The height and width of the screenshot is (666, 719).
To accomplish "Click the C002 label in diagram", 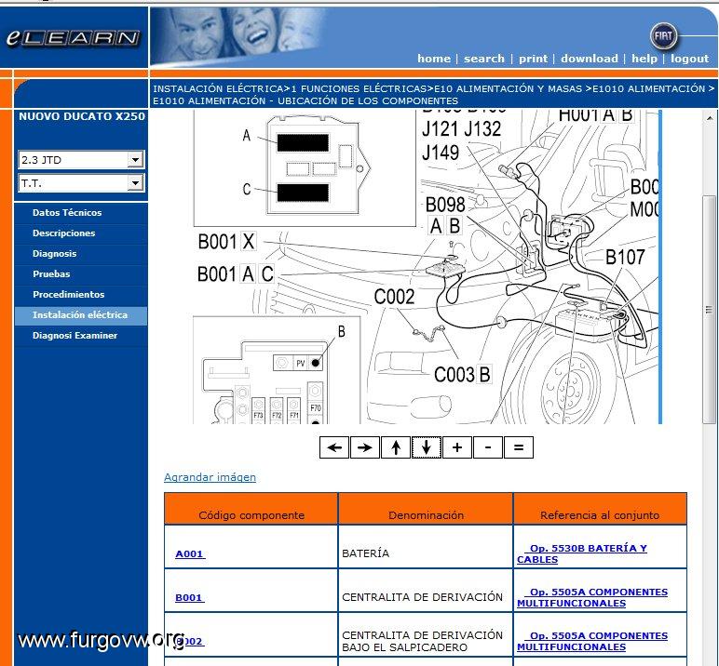I will tap(394, 297).
